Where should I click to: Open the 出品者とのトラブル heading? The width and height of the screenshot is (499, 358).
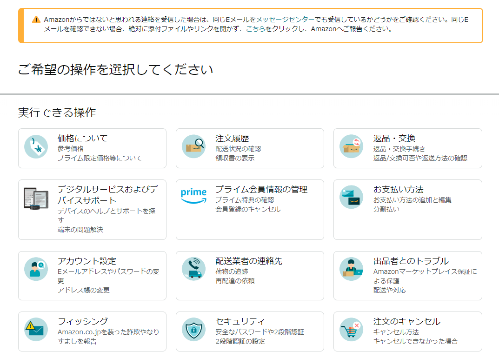(411, 261)
